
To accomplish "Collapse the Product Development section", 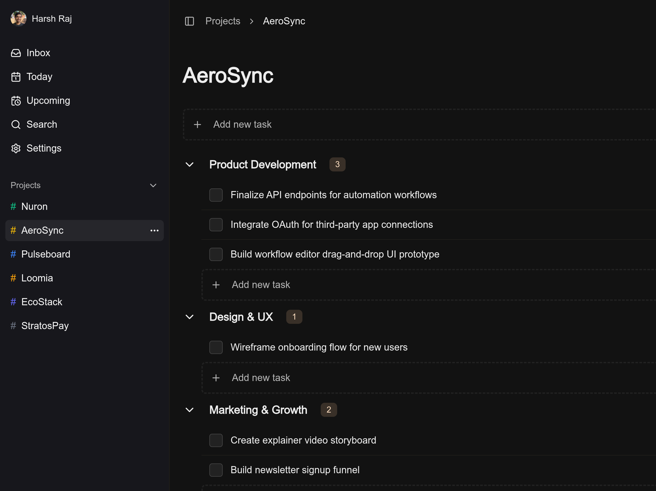I will click(x=190, y=165).
